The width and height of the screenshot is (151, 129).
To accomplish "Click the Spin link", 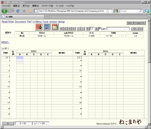I will coord(103,29).
